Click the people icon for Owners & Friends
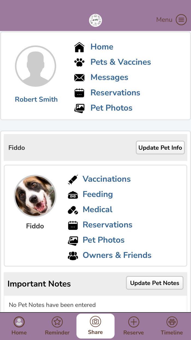191x340 pixels. pyautogui.click(x=73, y=255)
